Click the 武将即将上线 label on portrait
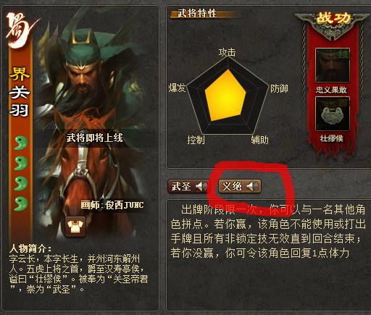 click(95, 138)
